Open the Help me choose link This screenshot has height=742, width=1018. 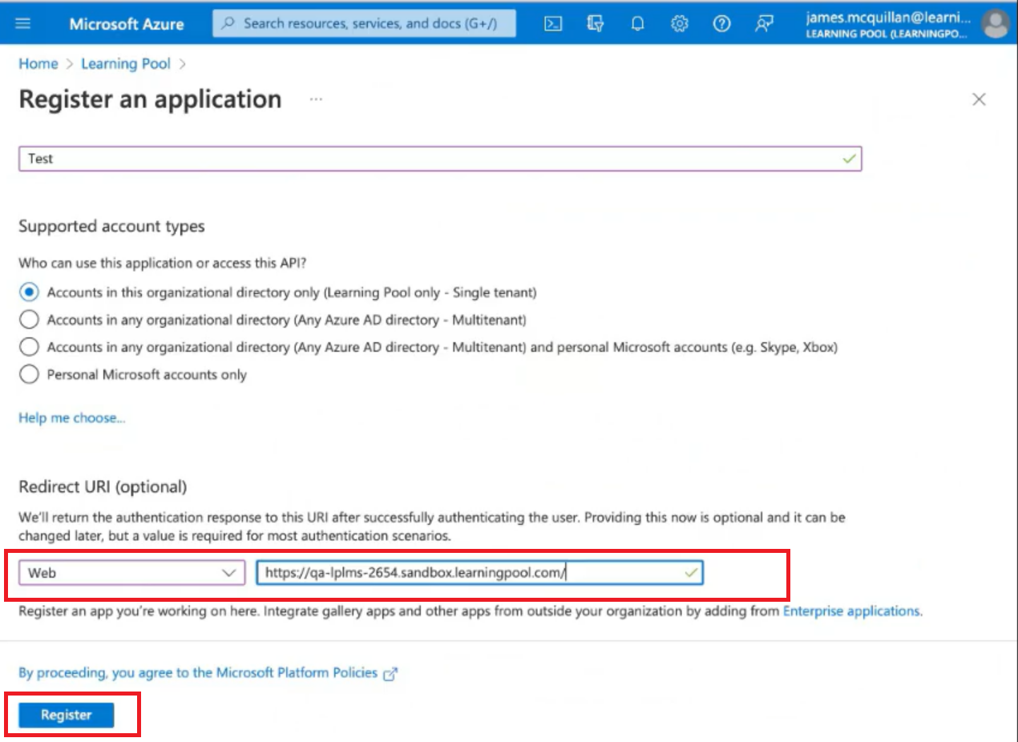tap(72, 418)
